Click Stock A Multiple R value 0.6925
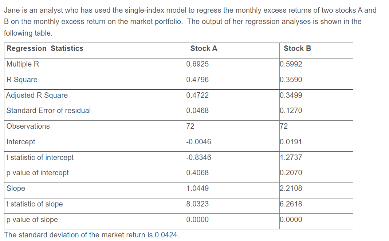389x241 pixels. (x=197, y=64)
